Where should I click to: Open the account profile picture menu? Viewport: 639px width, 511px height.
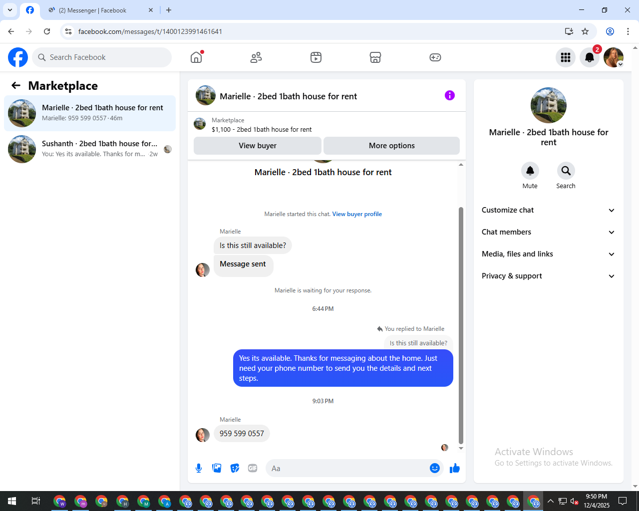point(614,57)
